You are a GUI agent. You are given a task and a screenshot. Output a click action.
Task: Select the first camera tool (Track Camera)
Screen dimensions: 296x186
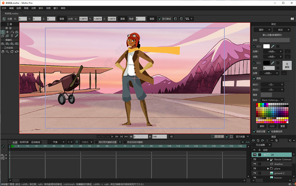(x=2, y=44)
